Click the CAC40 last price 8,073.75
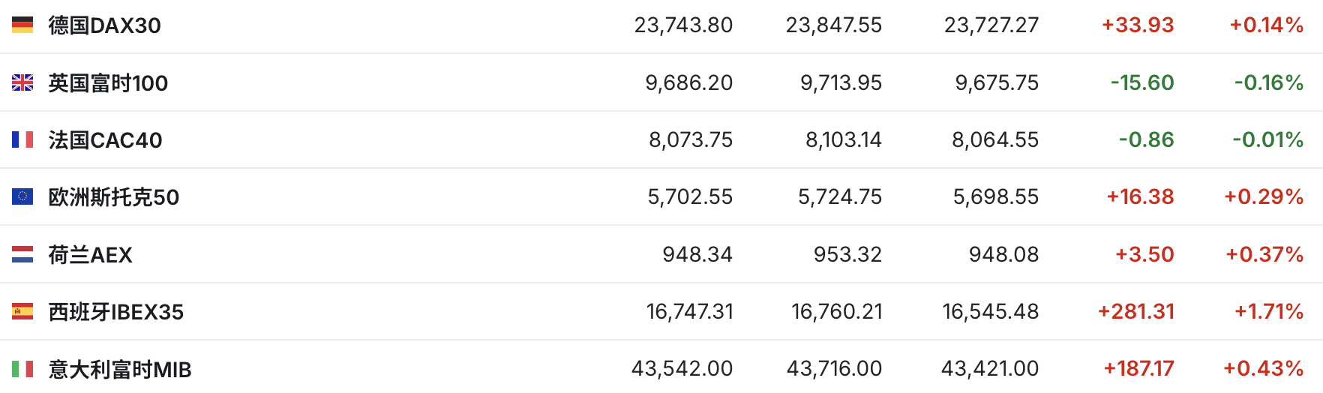 [x=690, y=139]
